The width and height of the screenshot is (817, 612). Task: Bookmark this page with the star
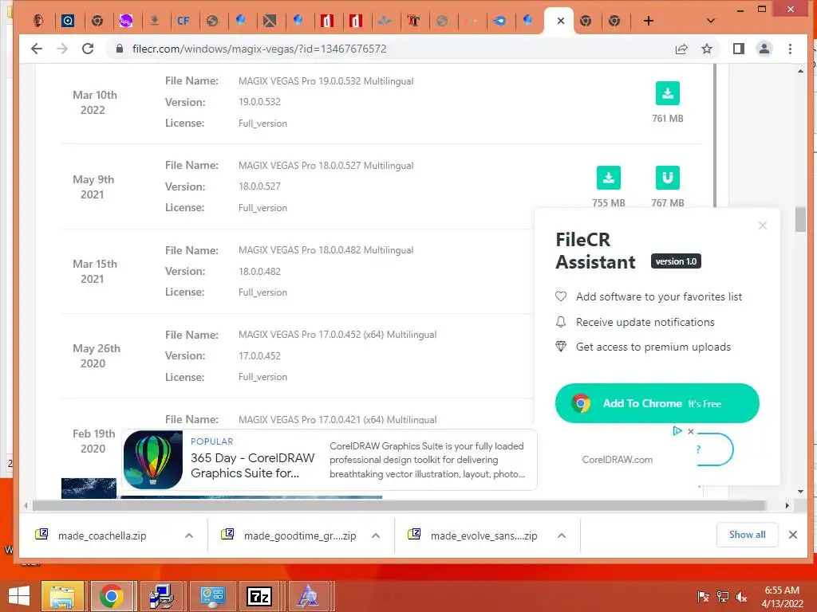click(707, 49)
